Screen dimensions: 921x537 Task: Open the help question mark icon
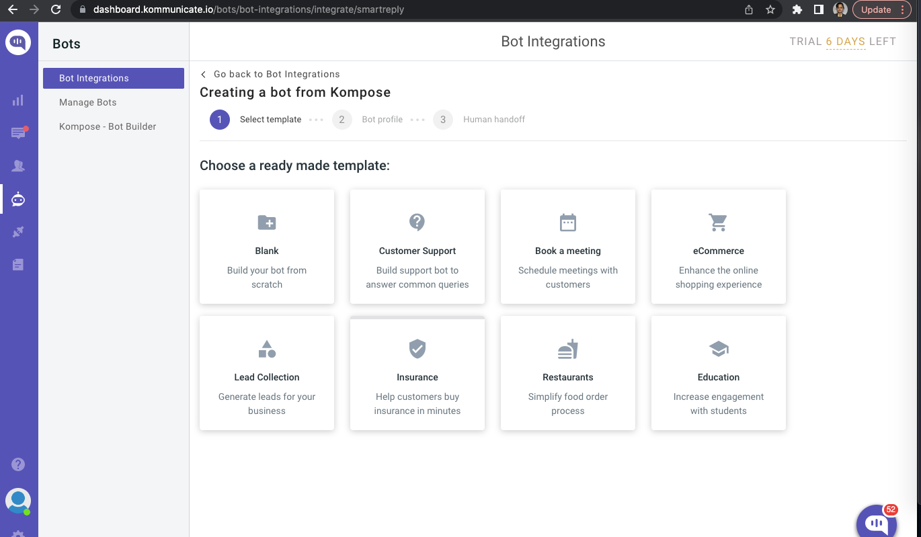(x=18, y=464)
